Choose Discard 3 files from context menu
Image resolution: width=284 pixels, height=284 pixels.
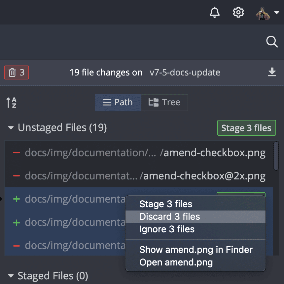[x=170, y=217]
